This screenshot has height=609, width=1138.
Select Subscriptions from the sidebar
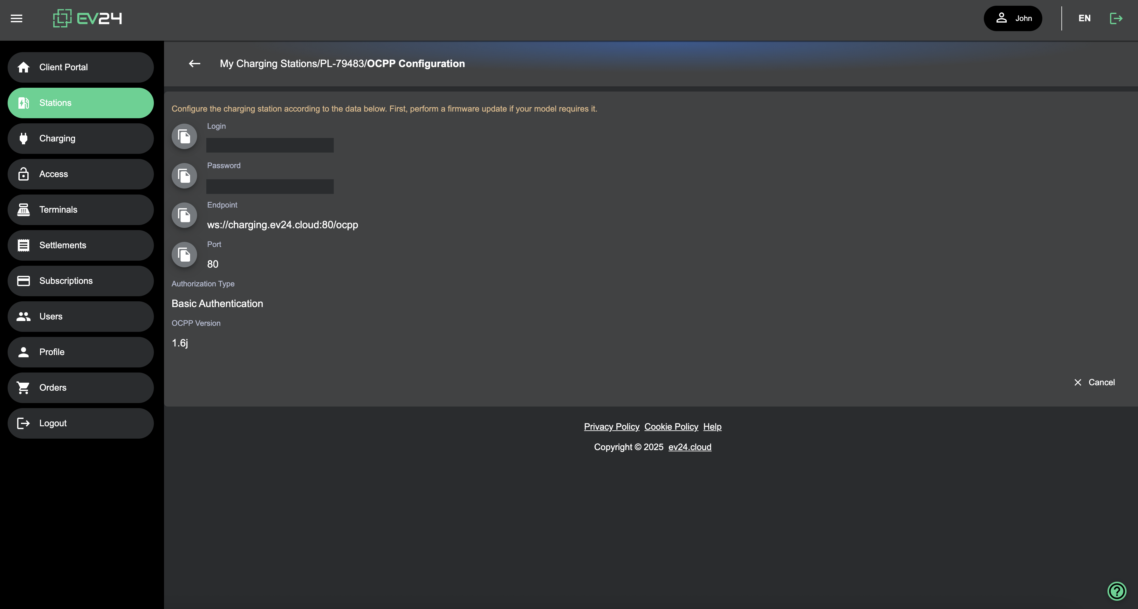click(80, 281)
